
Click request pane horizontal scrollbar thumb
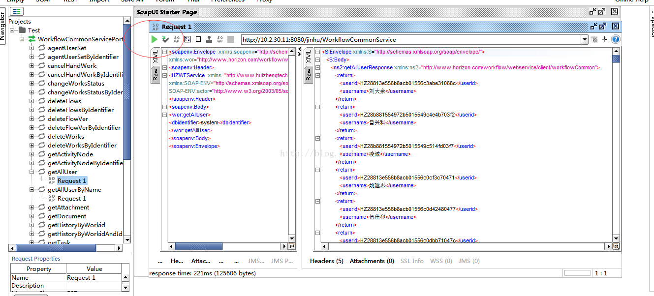[199, 246]
